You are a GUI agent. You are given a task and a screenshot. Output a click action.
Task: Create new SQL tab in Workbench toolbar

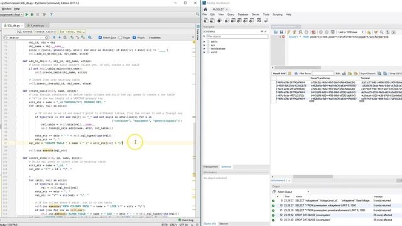pos(206,20)
